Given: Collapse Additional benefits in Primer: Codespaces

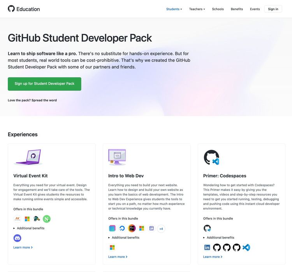Looking at the screenshot, I should coord(219,237).
